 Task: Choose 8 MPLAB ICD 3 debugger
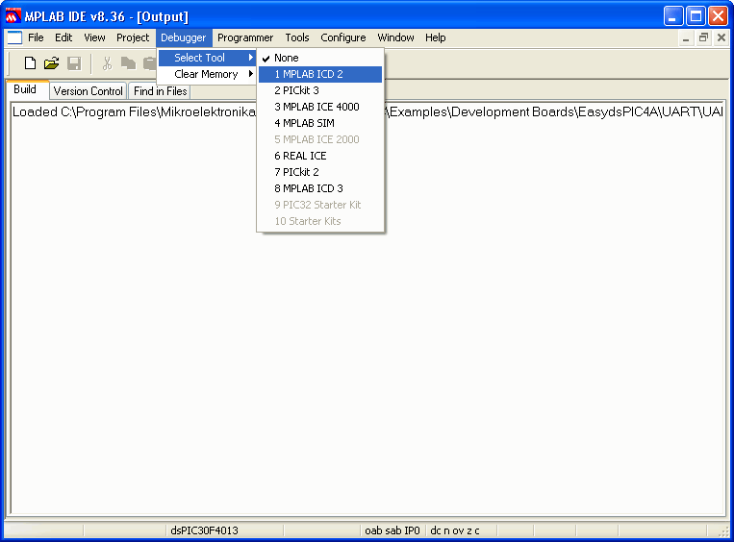point(320,188)
